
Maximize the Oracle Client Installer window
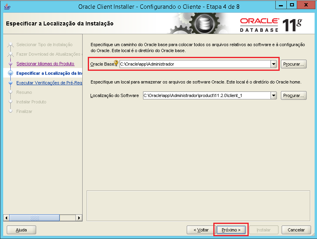click(x=292, y=5)
